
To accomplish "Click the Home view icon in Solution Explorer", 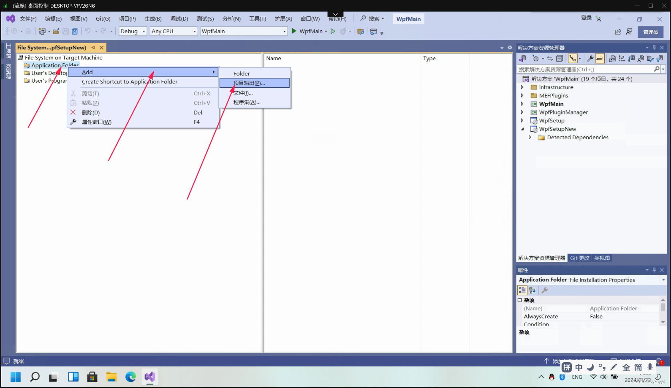I will [x=522, y=59].
